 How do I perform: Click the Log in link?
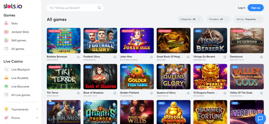[241, 8]
